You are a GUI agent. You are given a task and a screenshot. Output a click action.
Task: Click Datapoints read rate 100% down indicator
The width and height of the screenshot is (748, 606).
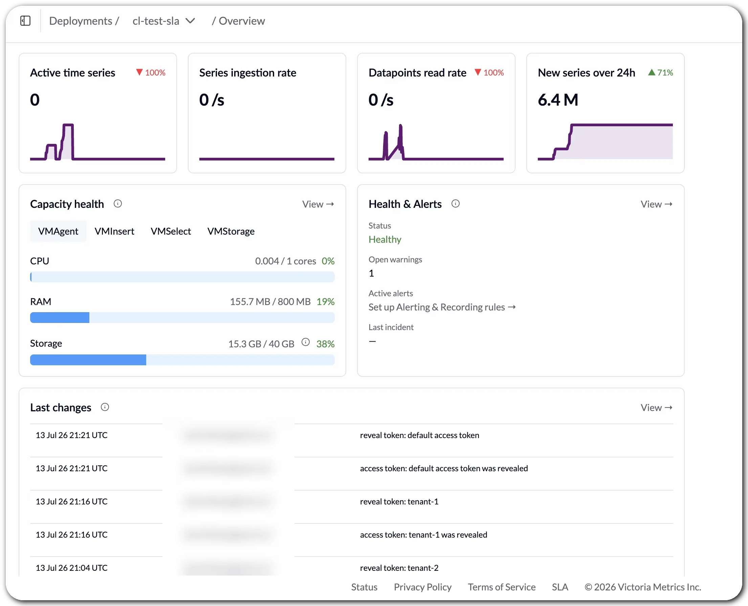[489, 72]
